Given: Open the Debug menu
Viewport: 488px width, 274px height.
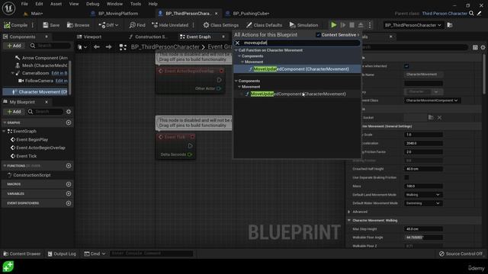Looking at the screenshot, I should pyautogui.click(x=92, y=4).
